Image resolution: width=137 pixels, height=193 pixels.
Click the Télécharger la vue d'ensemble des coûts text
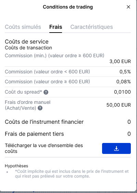(x=44, y=148)
